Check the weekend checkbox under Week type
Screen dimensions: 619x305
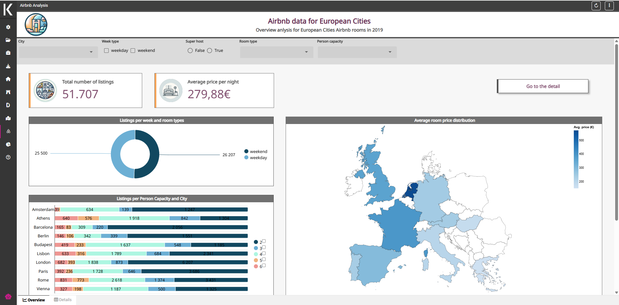click(x=133, y=50)
